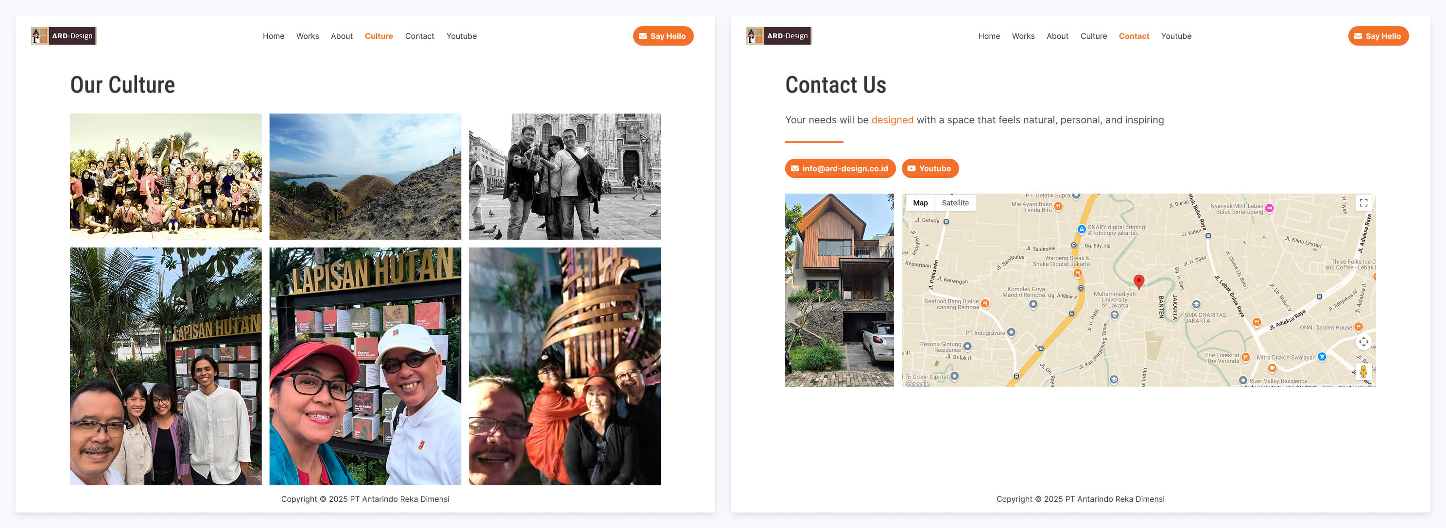Open map camera controls compass icon
The height and width of the screenshot is (528, 1446).
coord(1363,342)
